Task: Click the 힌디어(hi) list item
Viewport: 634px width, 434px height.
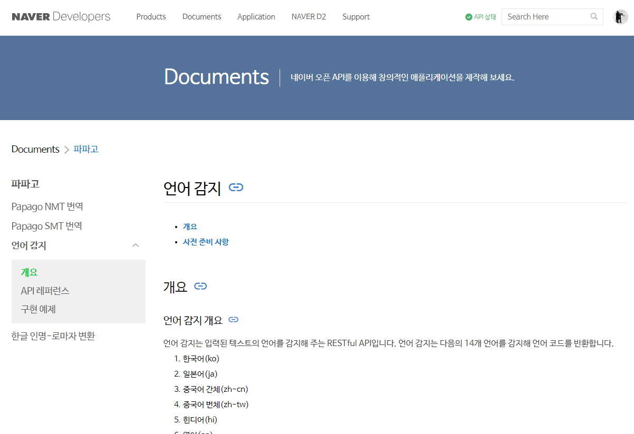Action: [200, 420]
